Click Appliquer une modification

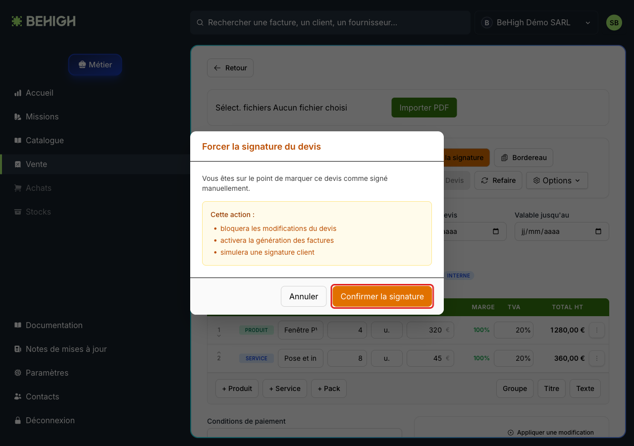(x=551, y=433)
